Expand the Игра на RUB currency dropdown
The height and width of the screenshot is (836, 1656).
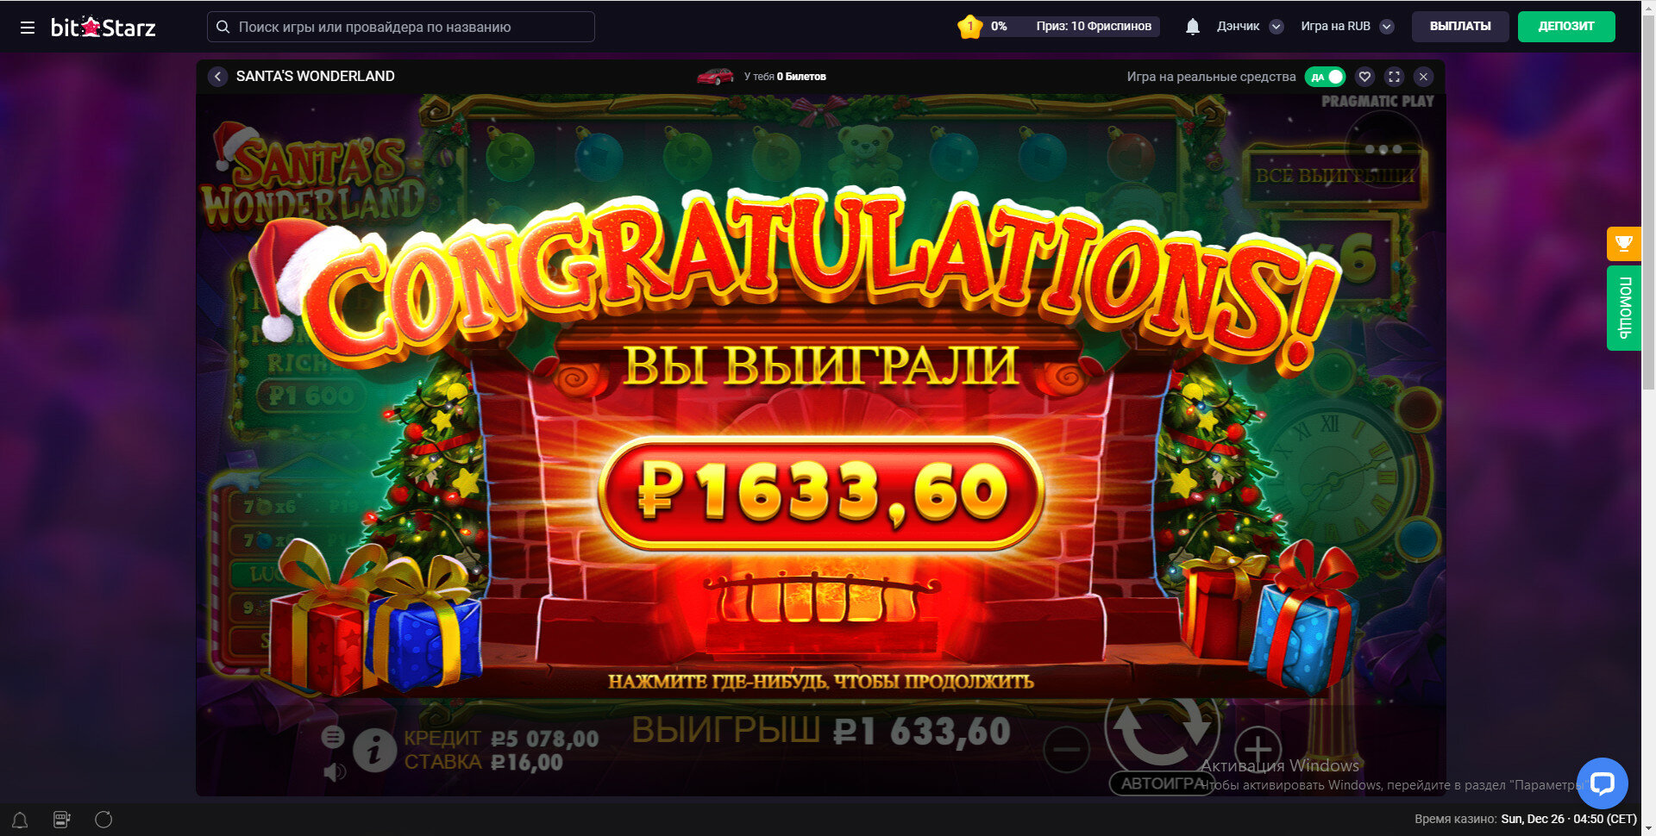(1346, 27)
